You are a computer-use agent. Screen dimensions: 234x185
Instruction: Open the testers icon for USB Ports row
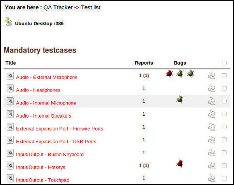[x=212, y=140]
